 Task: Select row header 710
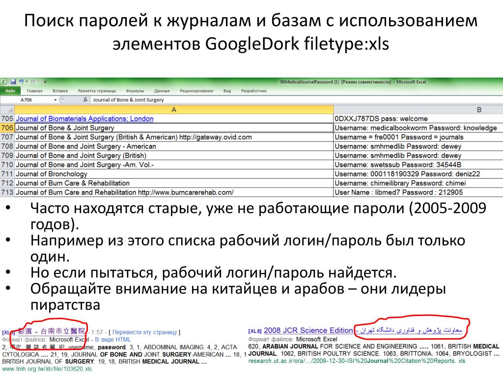(x=7, y=165)
